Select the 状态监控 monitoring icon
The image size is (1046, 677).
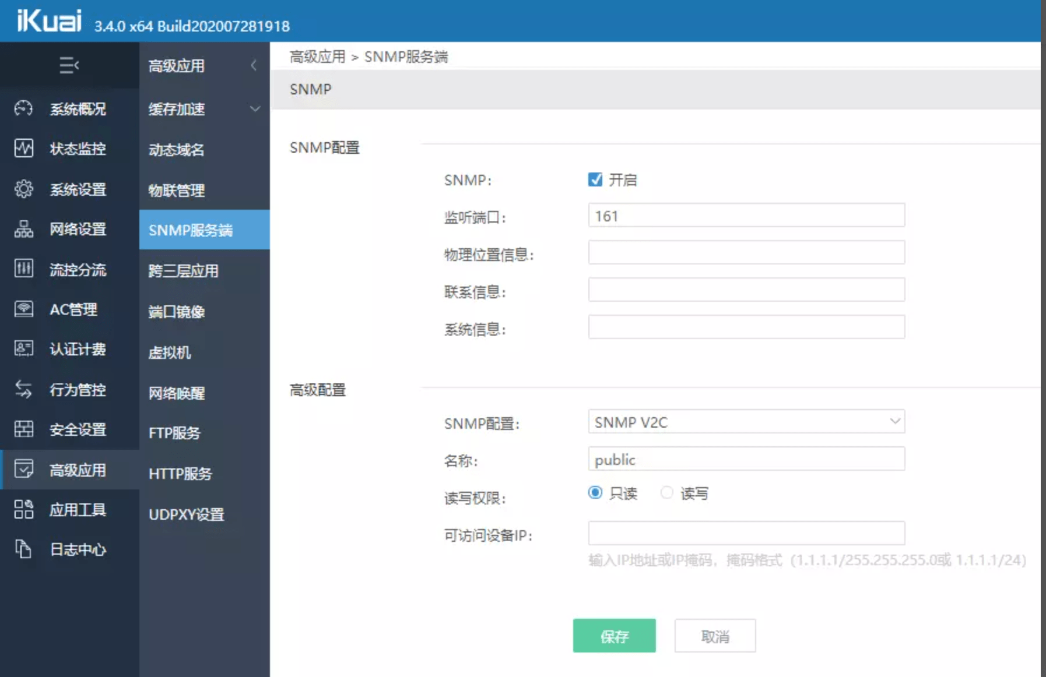pos(22,149)
